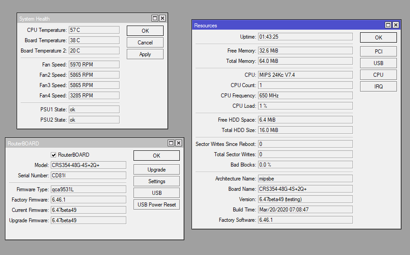
Task: Click OK in System Health window
Action: (145, 31)
